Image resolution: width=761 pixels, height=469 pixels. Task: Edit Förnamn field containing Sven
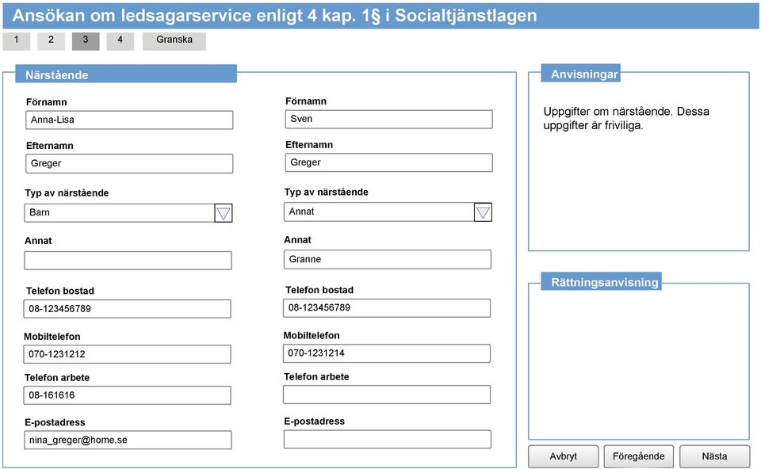point(388,119)
